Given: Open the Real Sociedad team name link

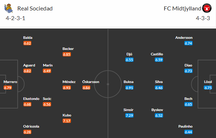Looking at the screenshot, I should 35,9.
